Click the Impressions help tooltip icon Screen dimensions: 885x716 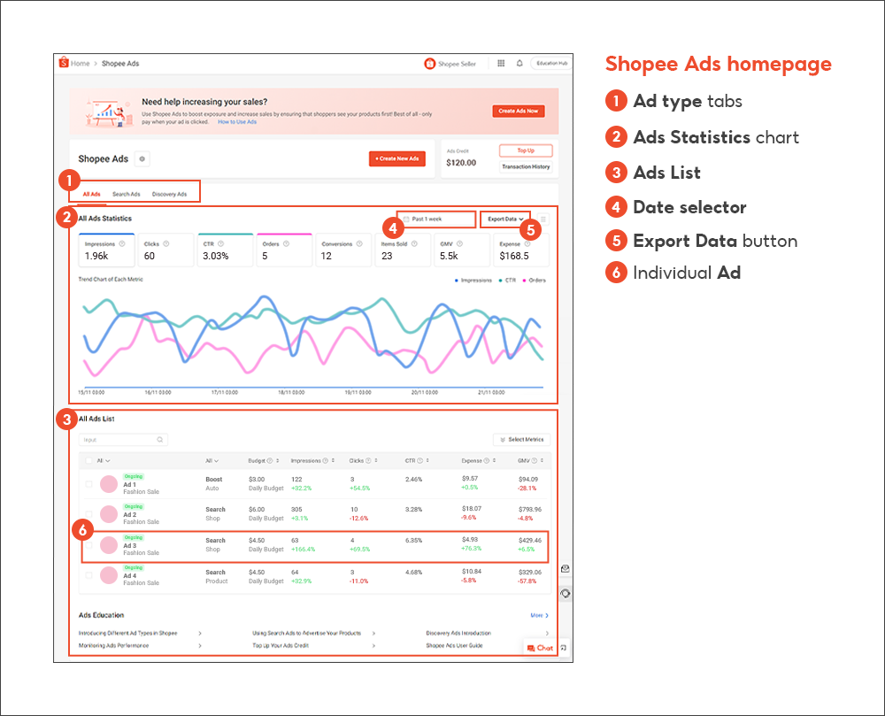tap(121, 242)
